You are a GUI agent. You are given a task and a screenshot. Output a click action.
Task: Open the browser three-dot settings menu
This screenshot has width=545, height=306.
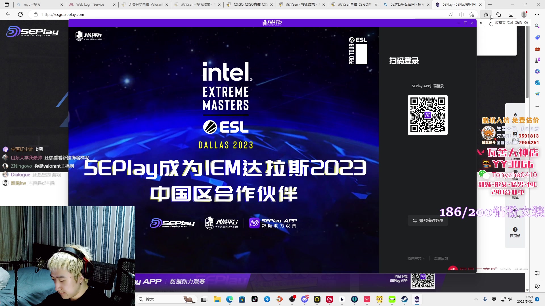tap(537, 14)
